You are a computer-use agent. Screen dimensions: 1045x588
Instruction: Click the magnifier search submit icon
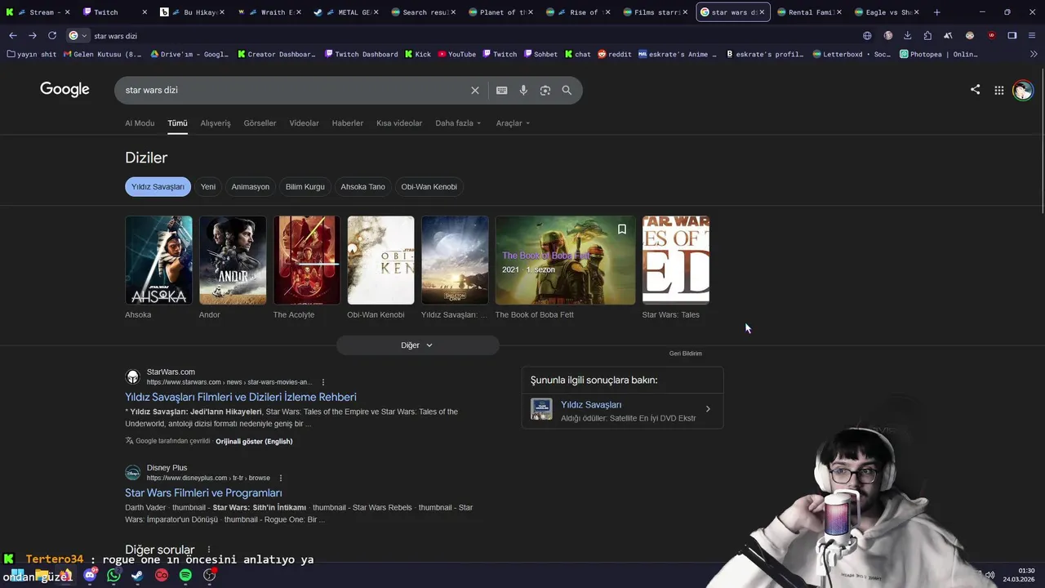(x=567, y=90)
